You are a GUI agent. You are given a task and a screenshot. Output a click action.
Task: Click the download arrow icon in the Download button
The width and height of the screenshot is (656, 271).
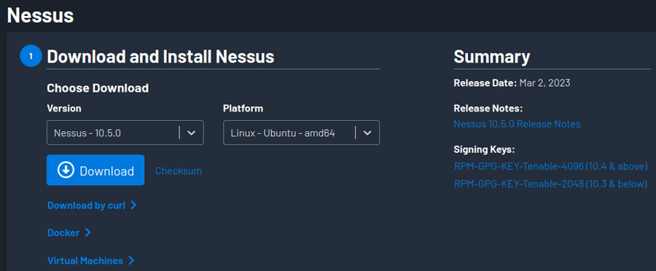(x=66, y=170)
